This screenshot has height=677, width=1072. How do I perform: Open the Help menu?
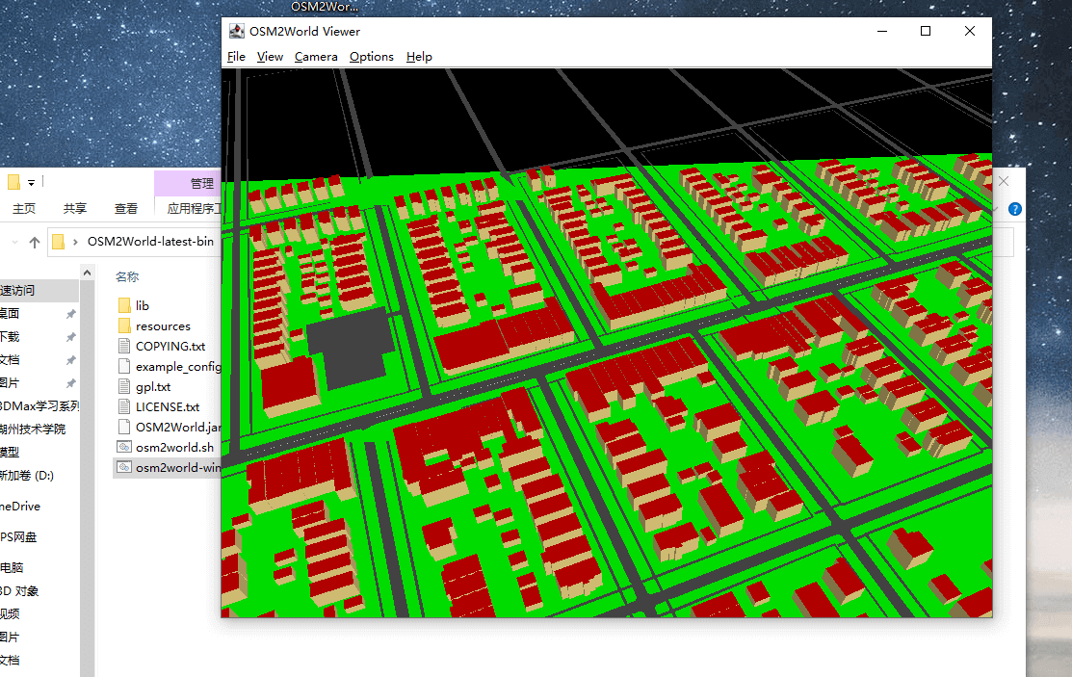419,57
